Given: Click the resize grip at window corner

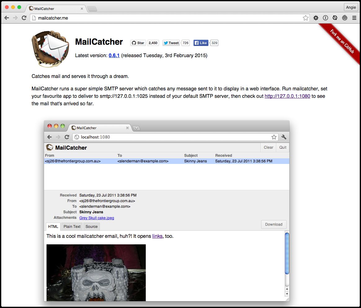Looking at the screenshot, I should (287, 299).
